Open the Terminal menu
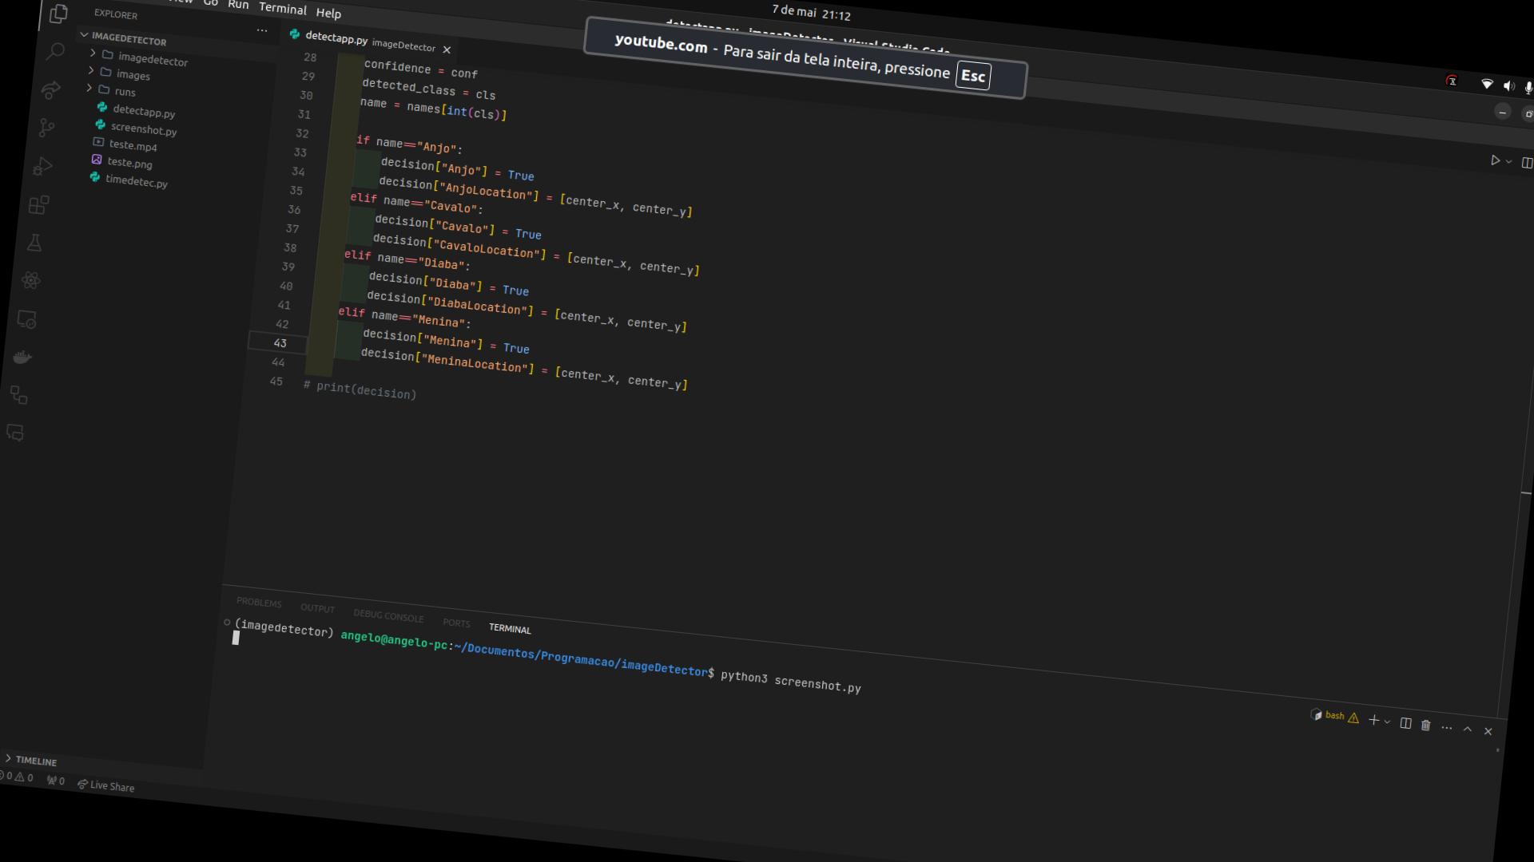The width and height of the screenshot is (1534, 862). 283,9
